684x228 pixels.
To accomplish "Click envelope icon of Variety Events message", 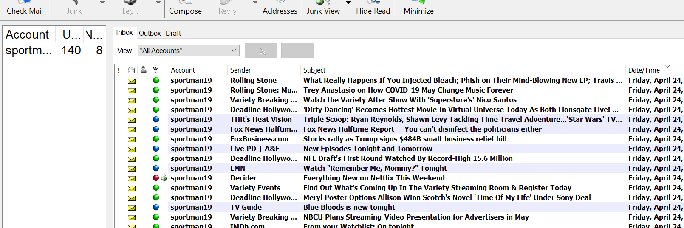I will tap(132, 188).
